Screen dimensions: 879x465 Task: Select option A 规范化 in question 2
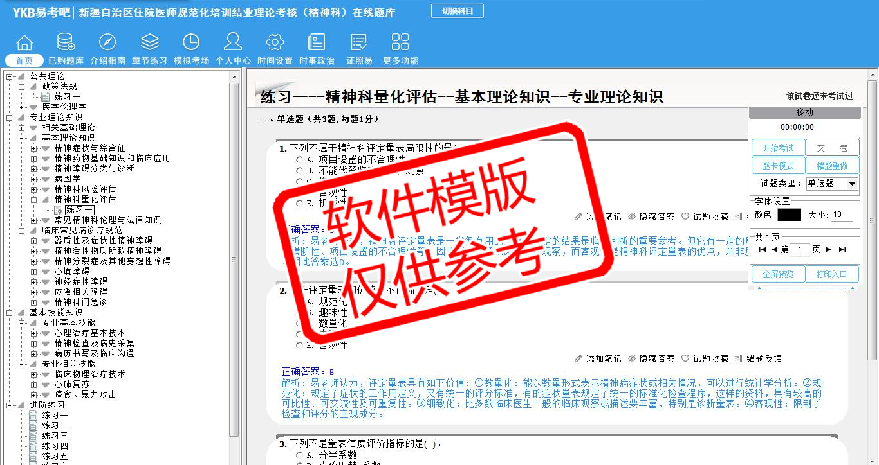[x=300, y=301]
